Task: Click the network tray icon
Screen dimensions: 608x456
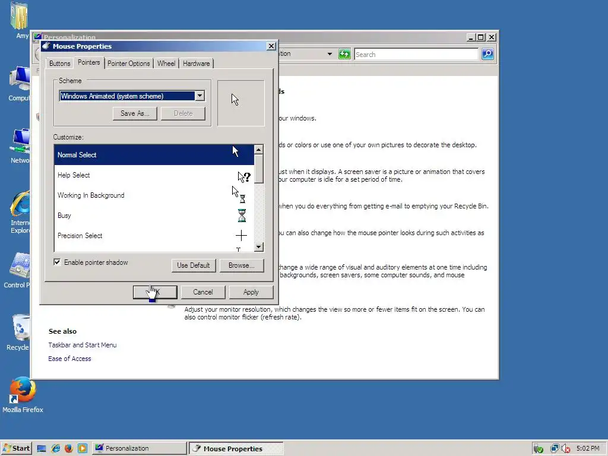Action: [555, 449]
